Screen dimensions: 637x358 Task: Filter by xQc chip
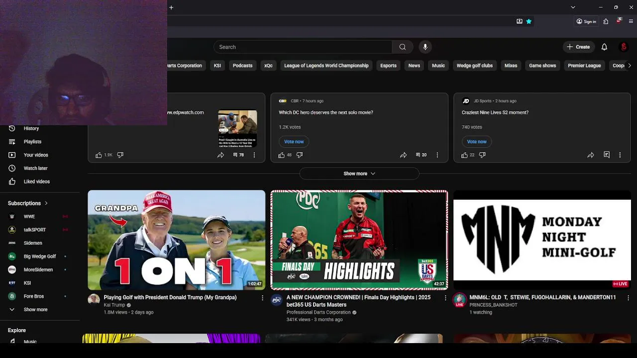pyautogui.click(x=268, y=66)
